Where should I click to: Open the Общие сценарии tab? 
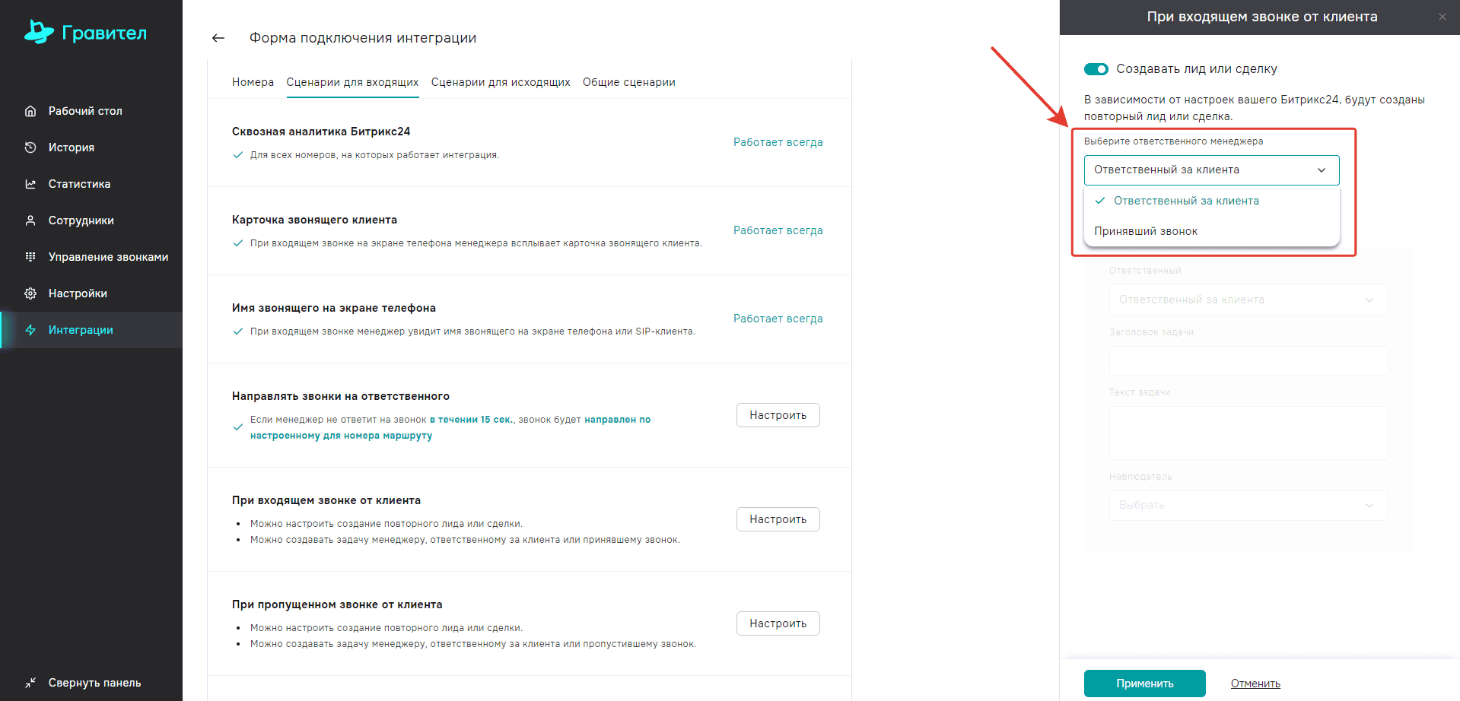[x=628, y=82]
